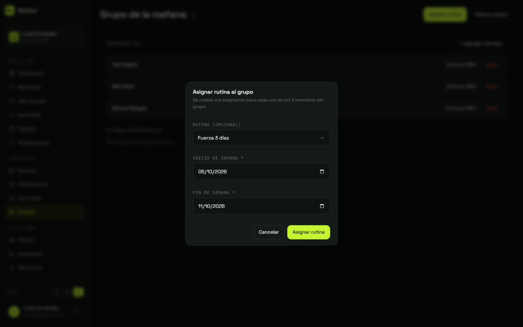Screen dimensions: 523x327
Task: Click the green app logo icon
Action: pos(10,11)
